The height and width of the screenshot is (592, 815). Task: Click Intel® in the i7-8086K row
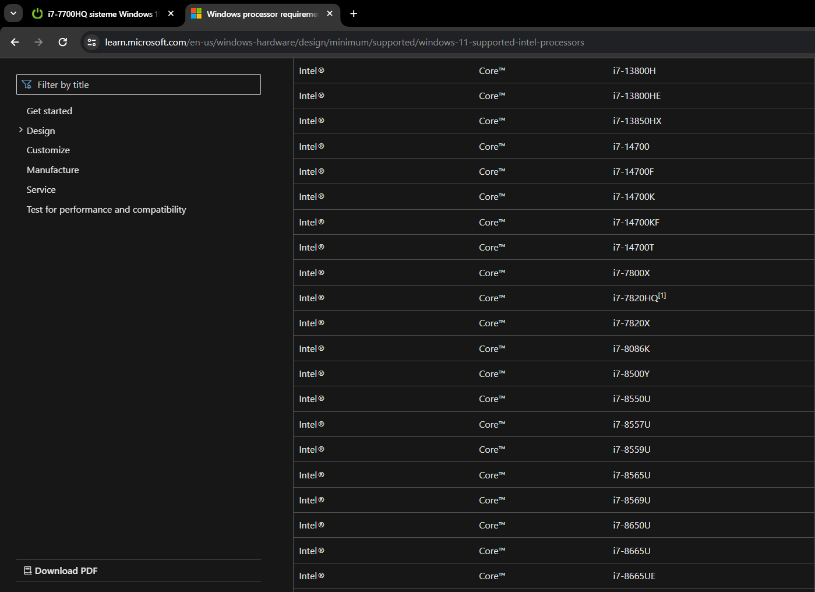(312, 348)
